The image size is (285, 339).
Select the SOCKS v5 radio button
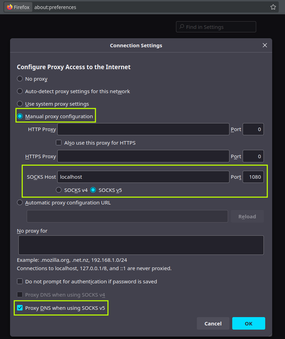tap(93, 190)
